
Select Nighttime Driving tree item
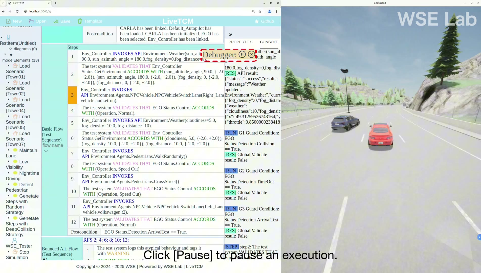[x=23, y=176]
